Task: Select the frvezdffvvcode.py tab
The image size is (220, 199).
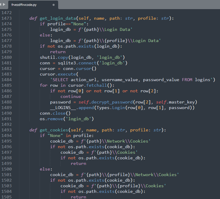Action: 33,5
